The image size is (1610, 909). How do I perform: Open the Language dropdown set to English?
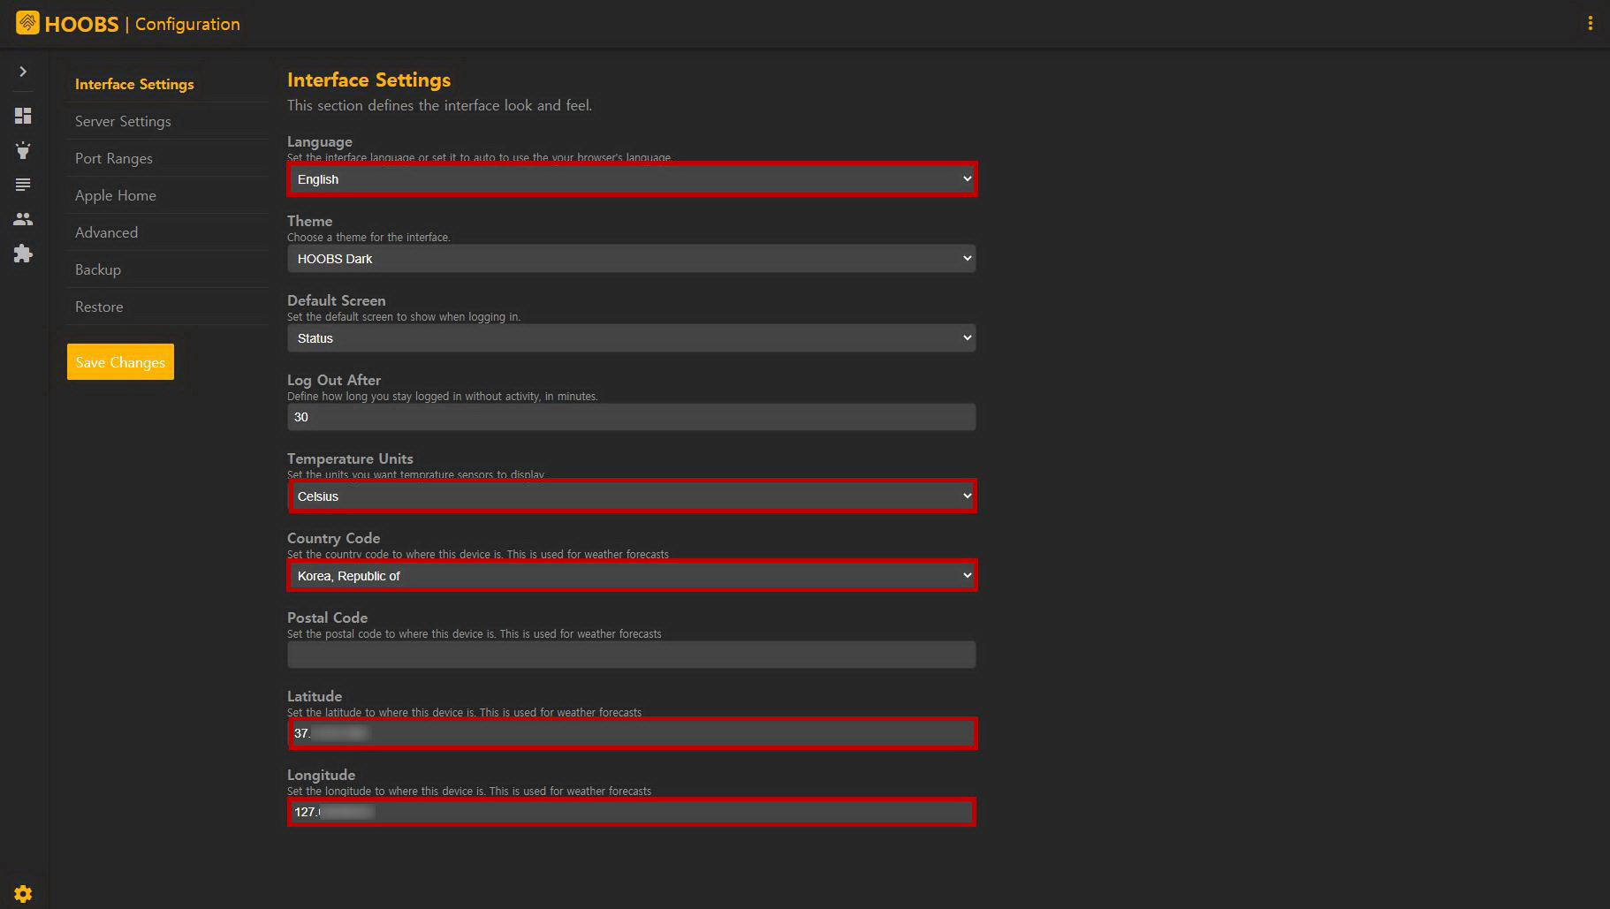tap(632, 179)
